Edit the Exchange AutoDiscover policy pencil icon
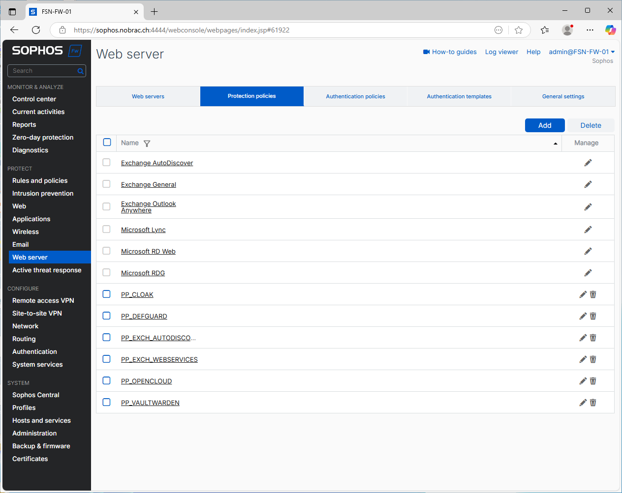 point(588,163)
